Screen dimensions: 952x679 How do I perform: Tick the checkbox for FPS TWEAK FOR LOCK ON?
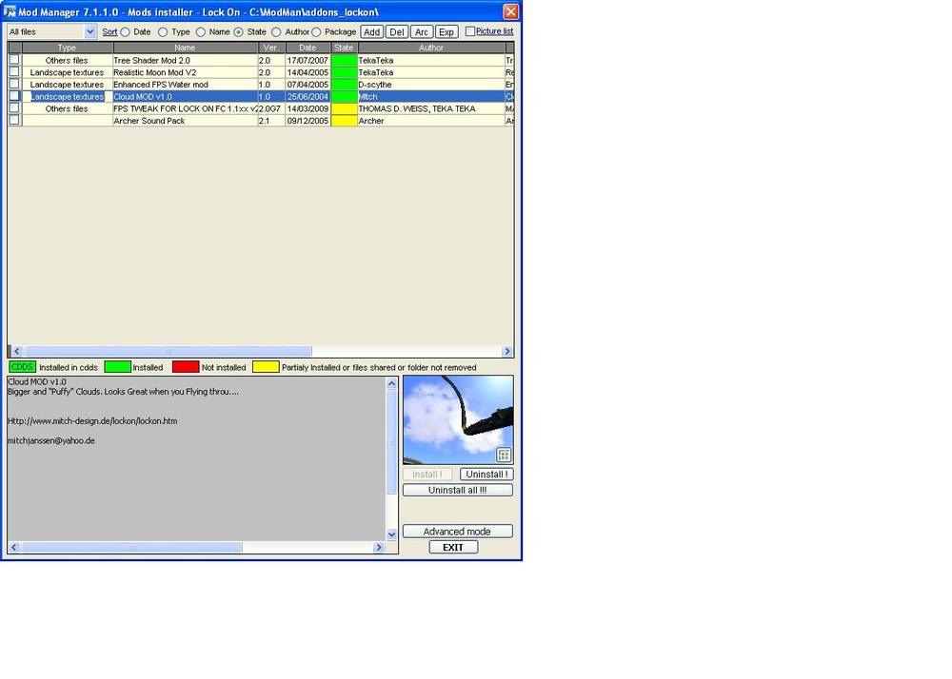[14, 107]
